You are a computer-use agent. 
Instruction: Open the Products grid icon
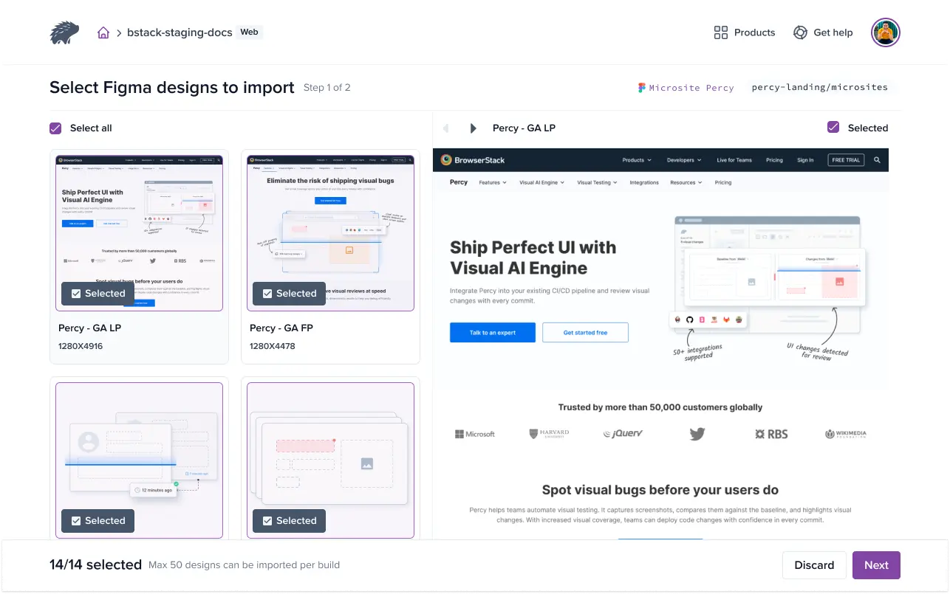coord(720,32)
